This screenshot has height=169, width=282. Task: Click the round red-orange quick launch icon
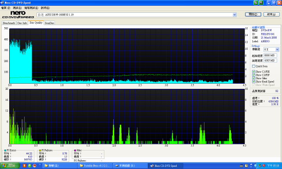pos(34,166)
